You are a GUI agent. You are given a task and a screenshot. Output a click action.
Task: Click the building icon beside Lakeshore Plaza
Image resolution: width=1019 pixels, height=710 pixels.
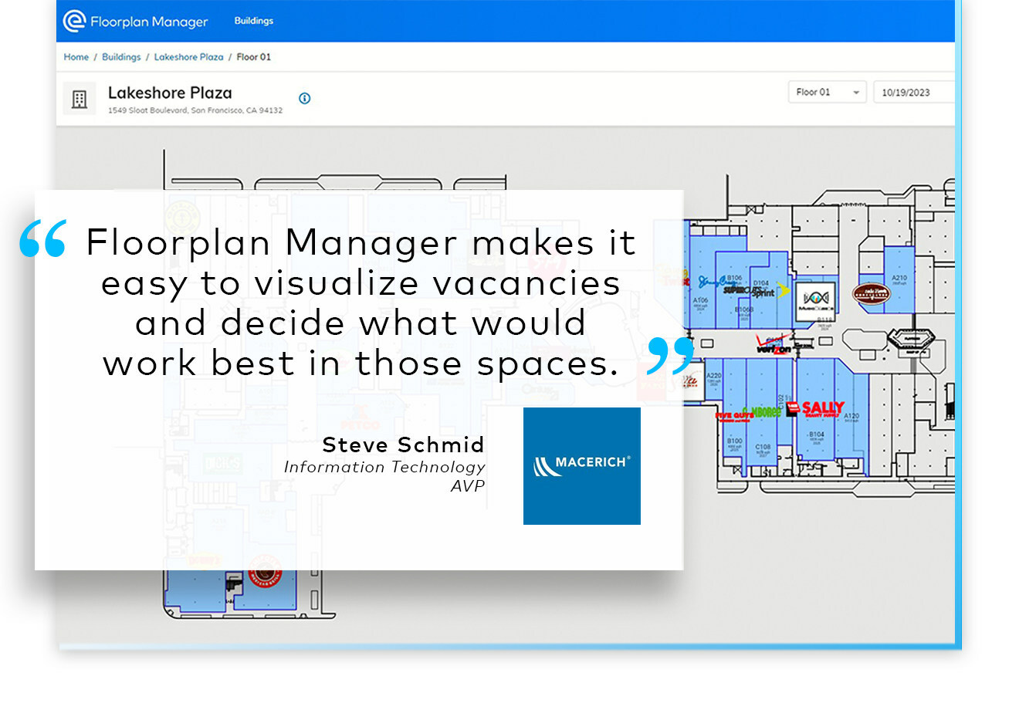point(79,99)
